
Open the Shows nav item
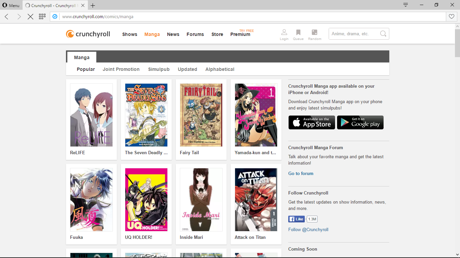click(x=130, y=34)
